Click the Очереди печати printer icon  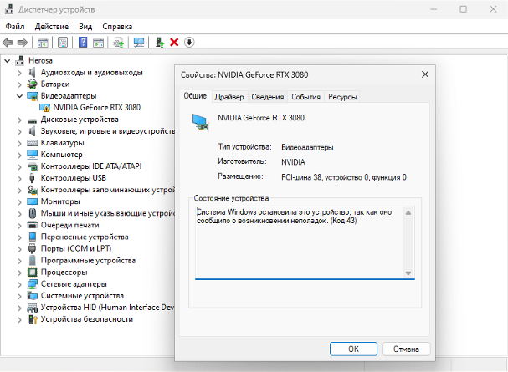(32, 225)
